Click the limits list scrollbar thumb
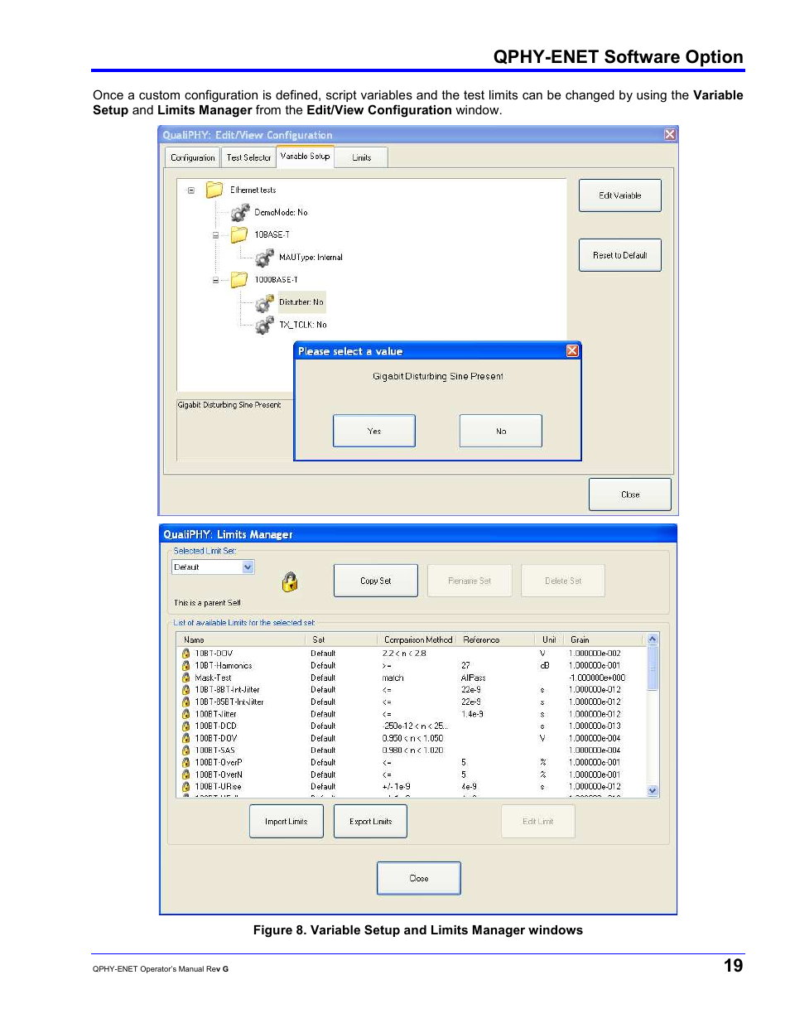The height and width of the screenshot is (1023, 790). (x=653, y=668)
